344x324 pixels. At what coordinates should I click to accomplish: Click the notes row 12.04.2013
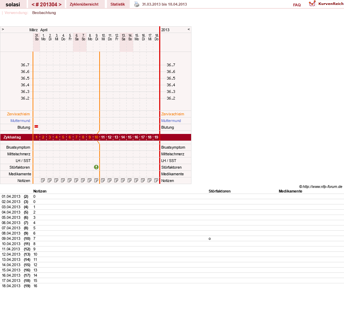click(x=172, y=255)
